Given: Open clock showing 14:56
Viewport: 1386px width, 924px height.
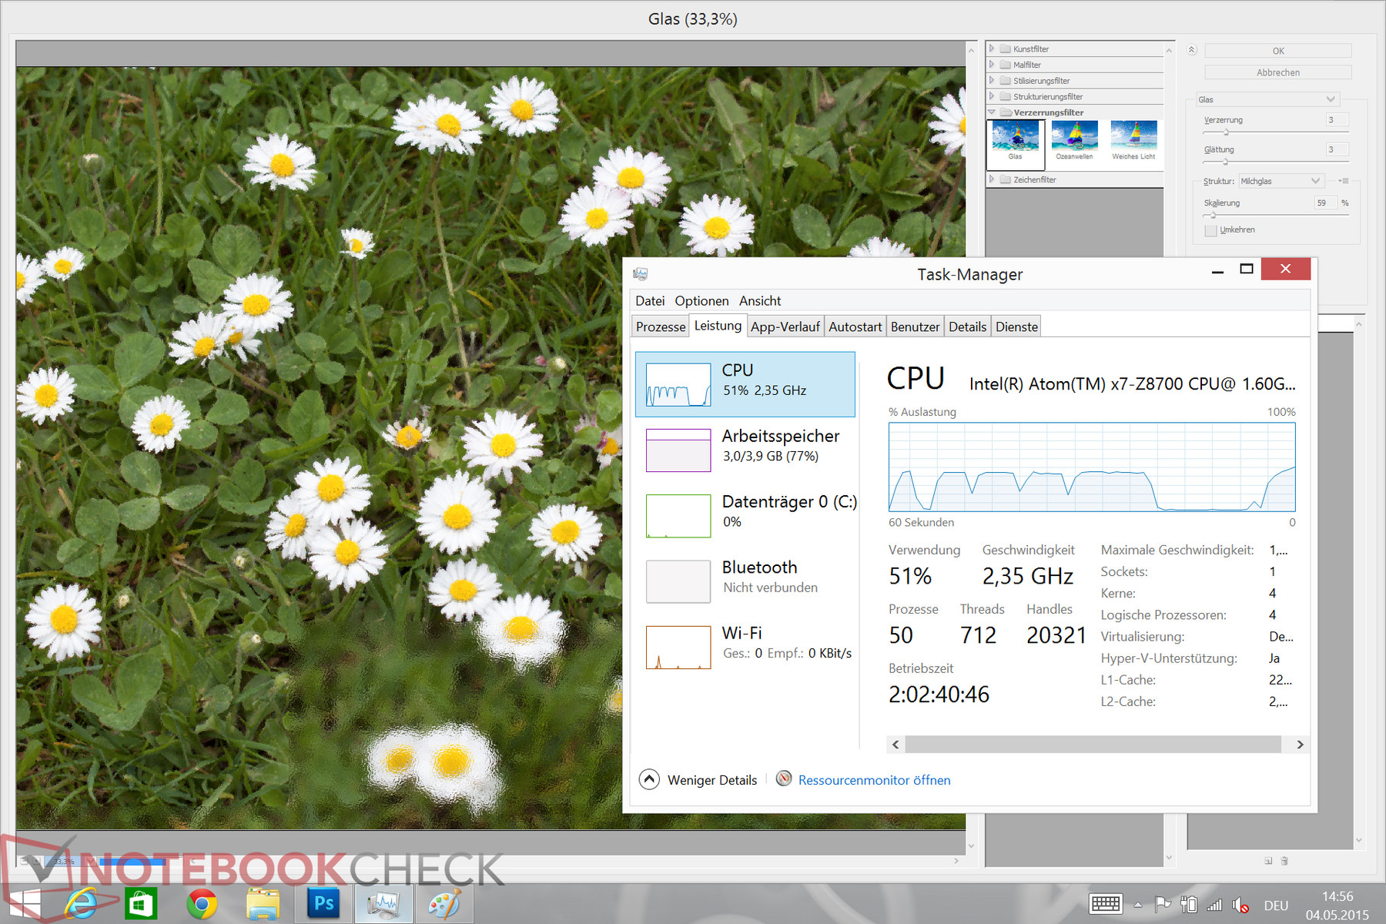Looking at the screenshot, I should point(1337,906).
